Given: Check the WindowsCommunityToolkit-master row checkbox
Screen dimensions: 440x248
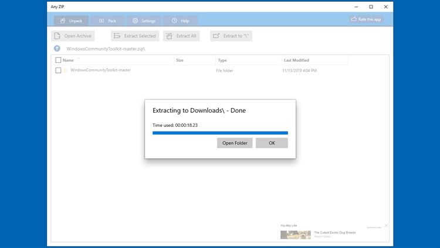Looking at the screenshot, I should (58, 71).
